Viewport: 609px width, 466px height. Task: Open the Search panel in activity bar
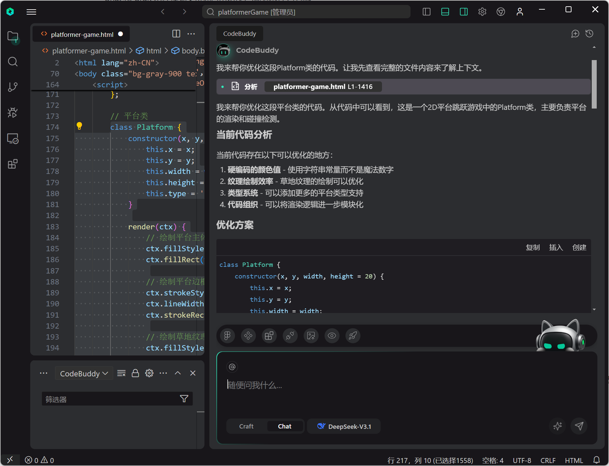pyautogui.click(x=13, y=62)
